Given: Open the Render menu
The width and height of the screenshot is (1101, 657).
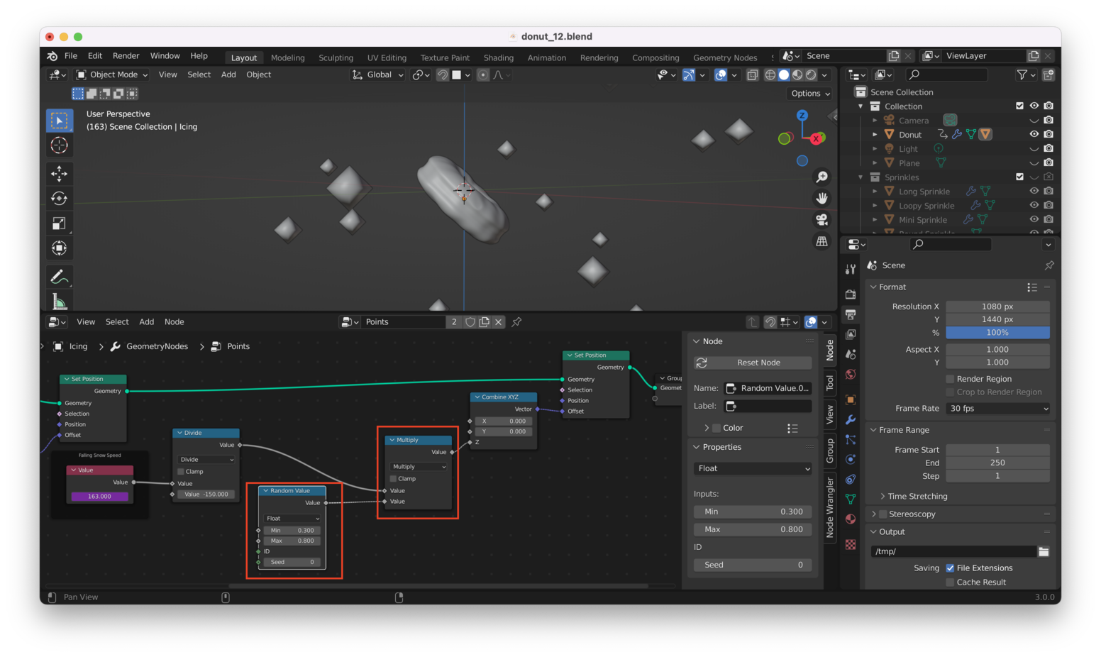Looking at the screenshot, I should click(x=126, y=56).
